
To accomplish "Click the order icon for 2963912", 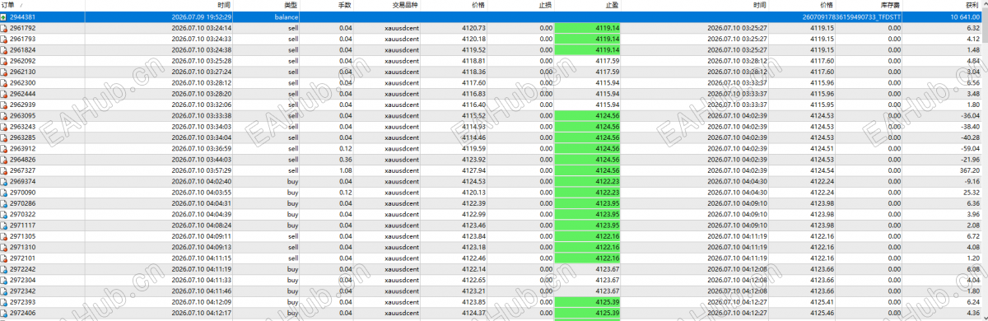I will [x=4, y=148].
